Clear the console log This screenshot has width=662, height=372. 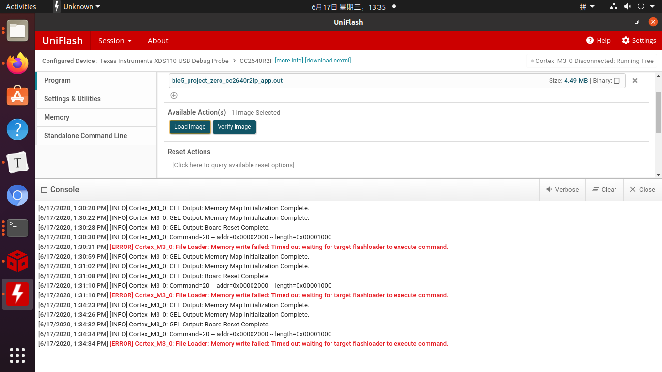click(604, 189)
